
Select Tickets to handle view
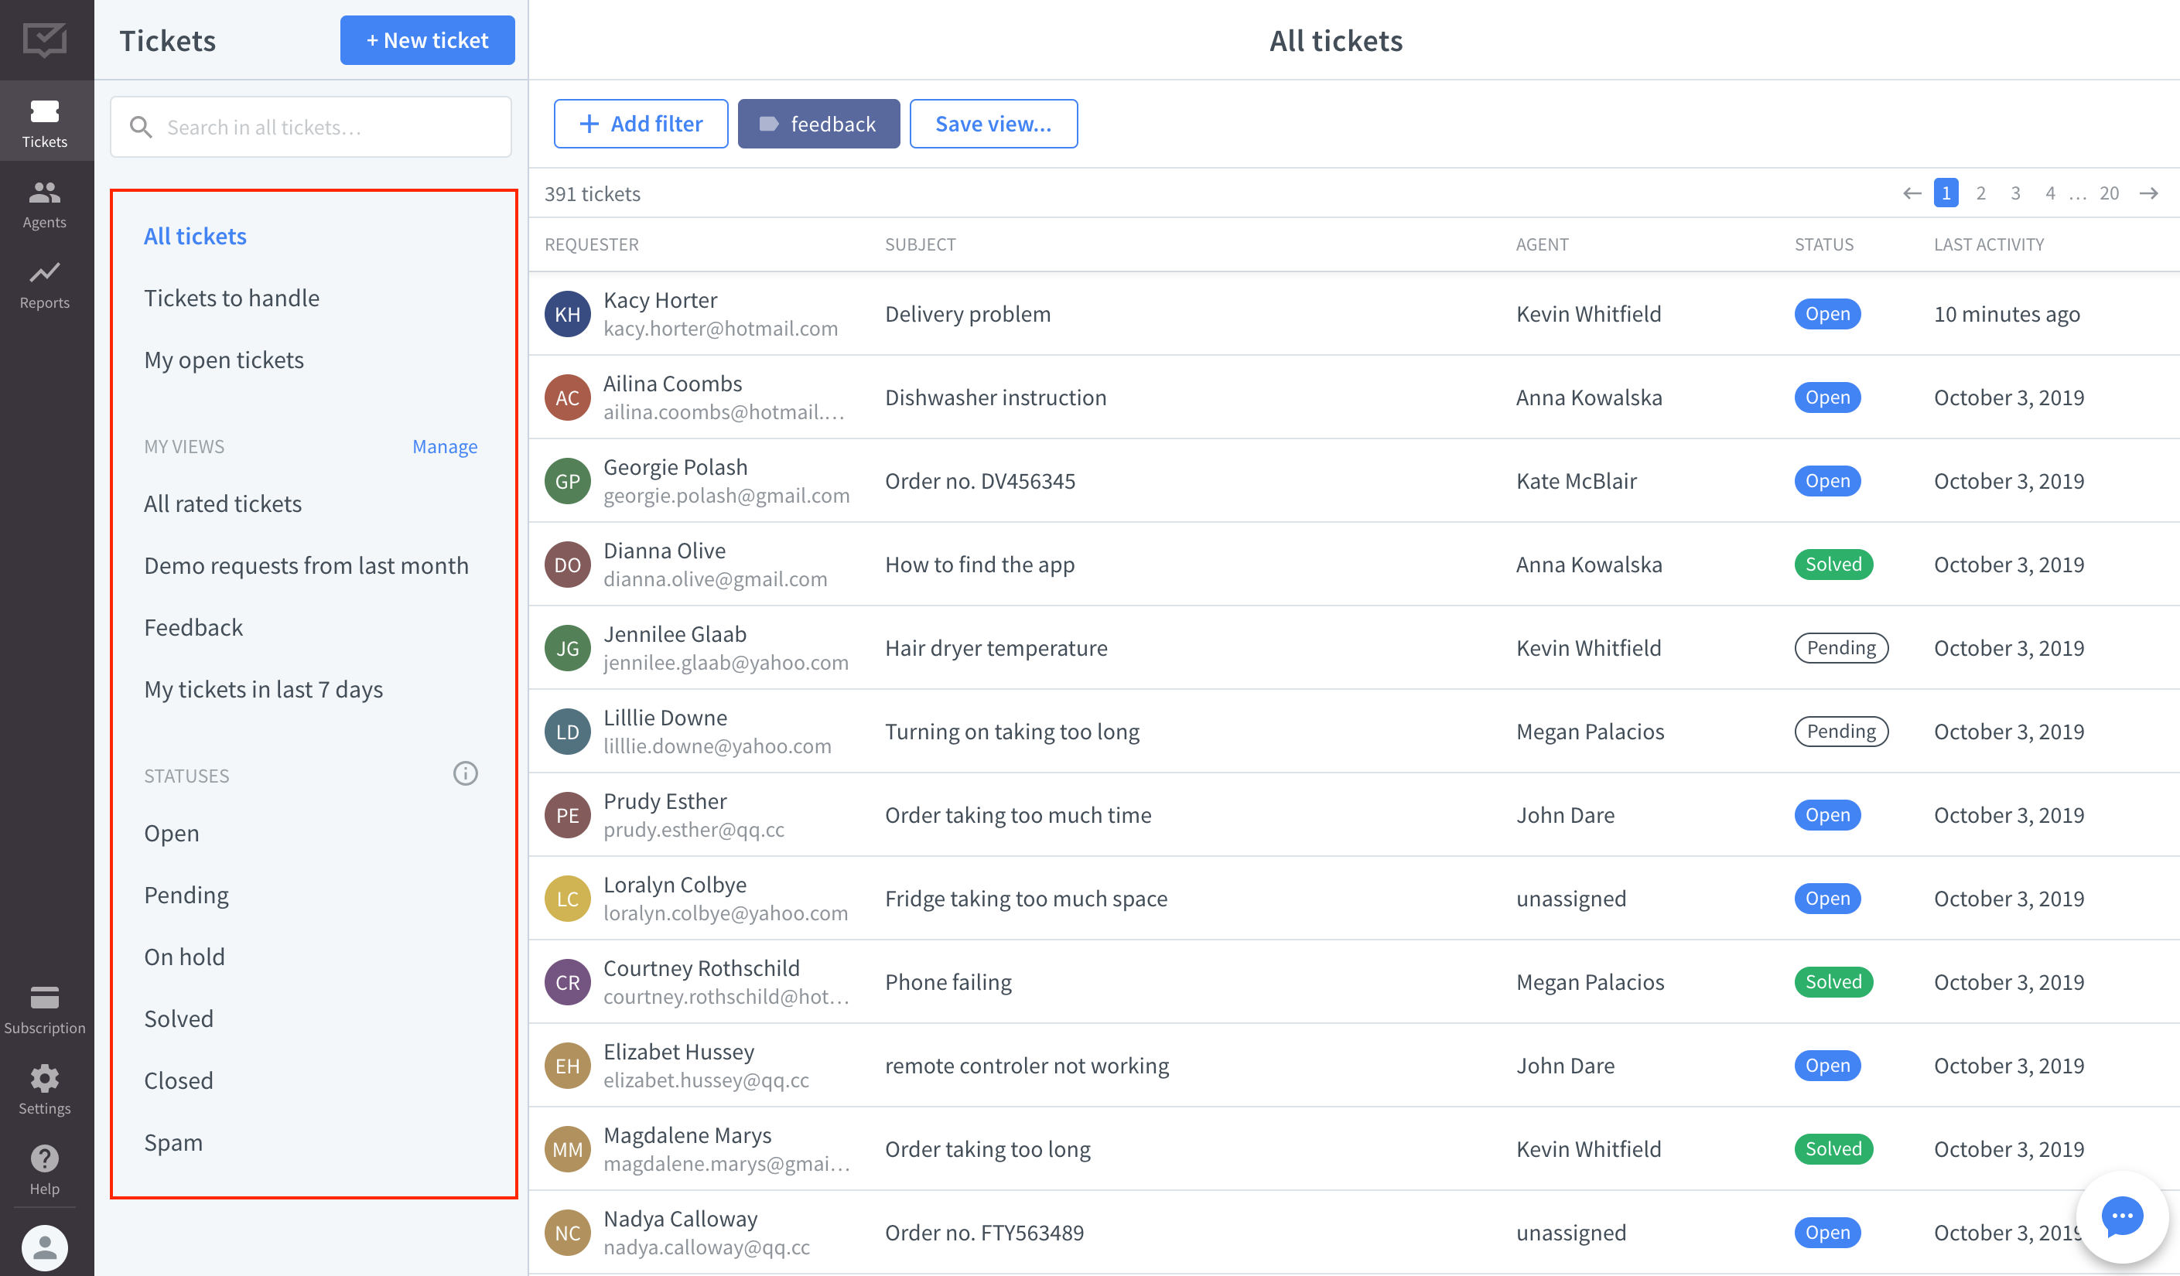point(231,299)
